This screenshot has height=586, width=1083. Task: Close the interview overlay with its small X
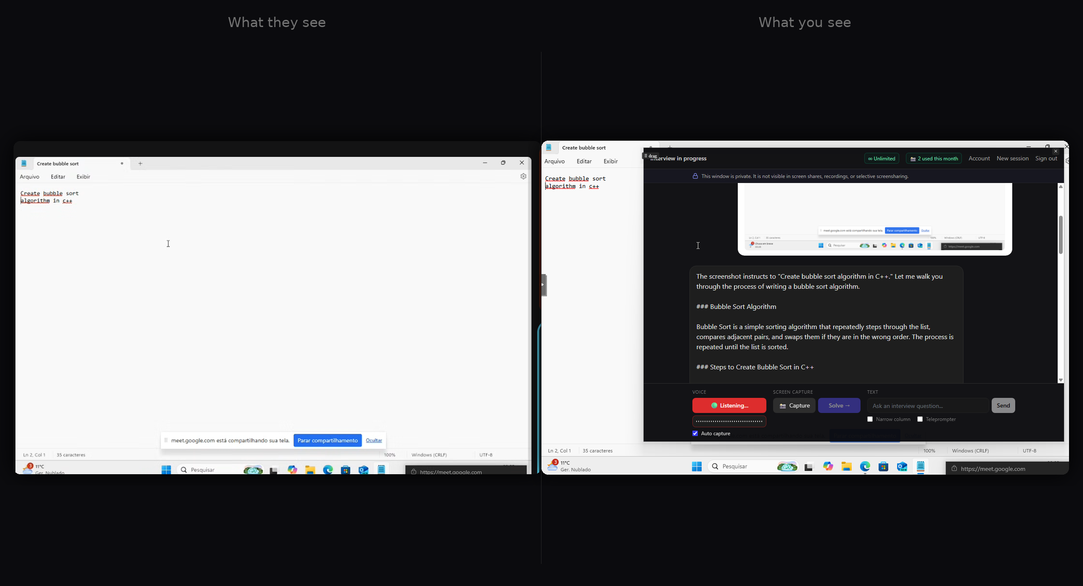point(1055,151)
